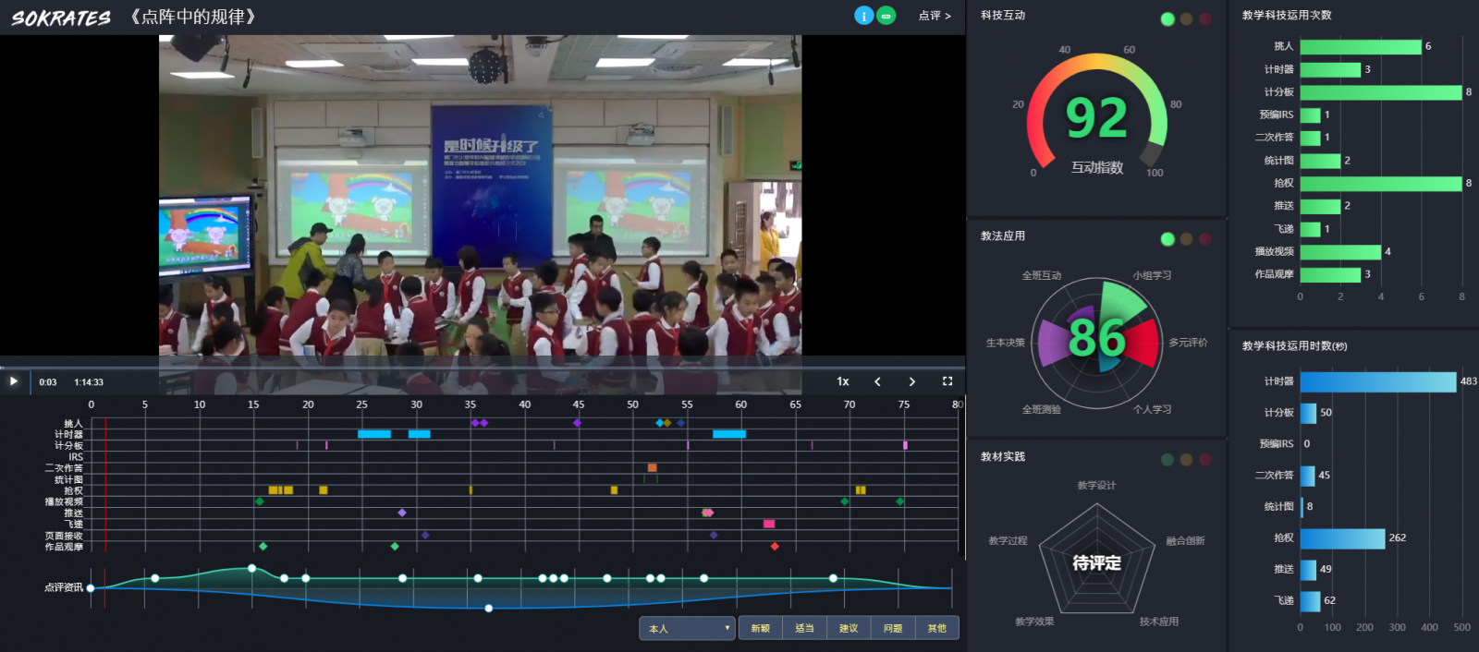1479x652 pixels.
Task: Select green indicator dot in 科技互动 panel
Action: click(1167, 19)
